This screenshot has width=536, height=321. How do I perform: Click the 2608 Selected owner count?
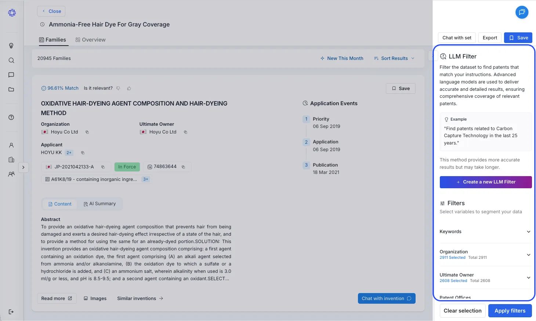click(453, 281)
